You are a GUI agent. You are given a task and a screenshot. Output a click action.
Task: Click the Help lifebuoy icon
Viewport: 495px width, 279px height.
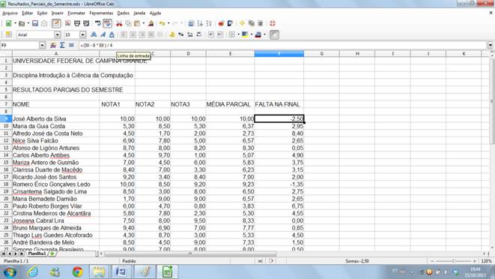coord(273,23)
